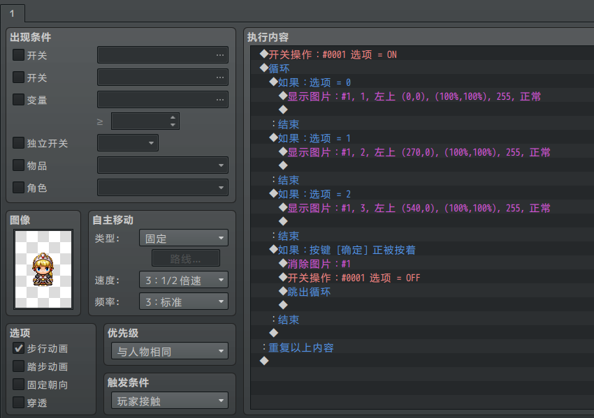The image size is (594, 418).
Task: Check the 固定朝向 option
Action: [x=18, y=385]
